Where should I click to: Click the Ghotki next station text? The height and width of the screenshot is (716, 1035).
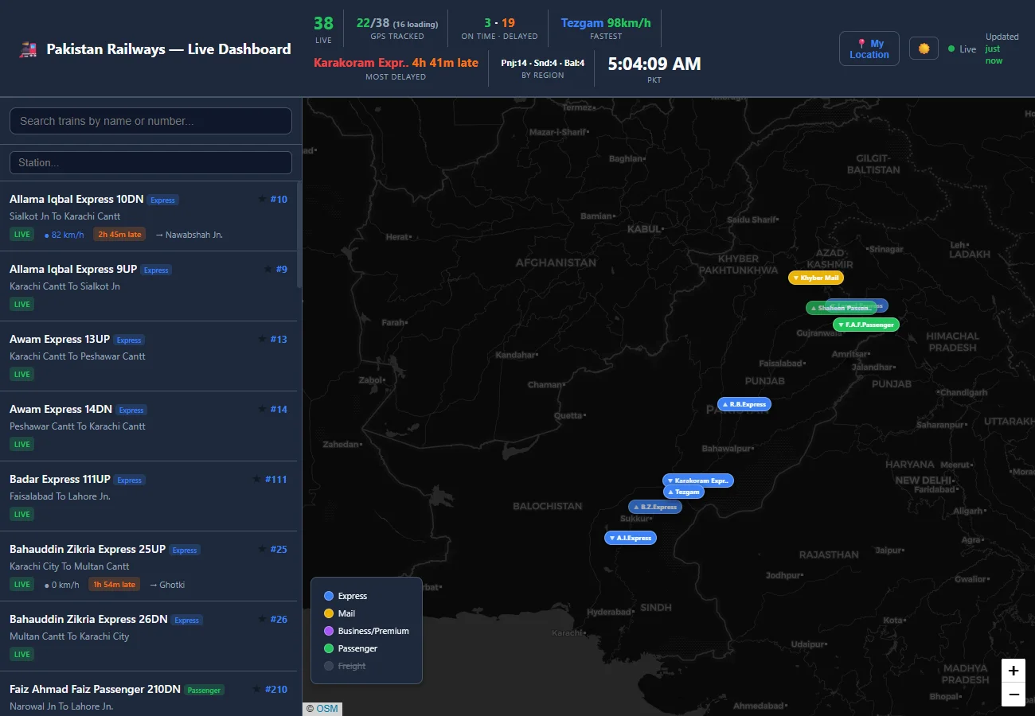tap(167, 585)
